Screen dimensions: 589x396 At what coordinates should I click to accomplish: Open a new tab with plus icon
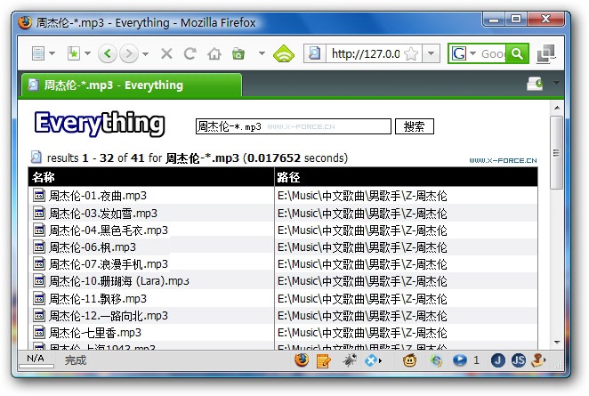pos(535,84)
